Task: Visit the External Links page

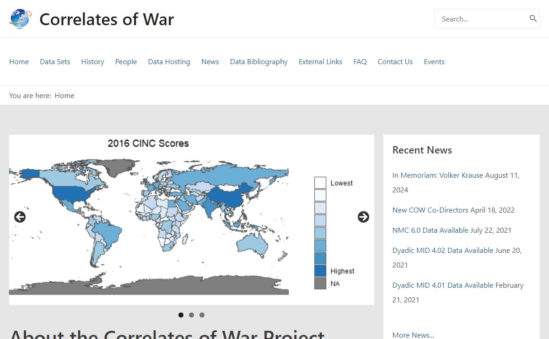Action: click(x=320, y=61)
